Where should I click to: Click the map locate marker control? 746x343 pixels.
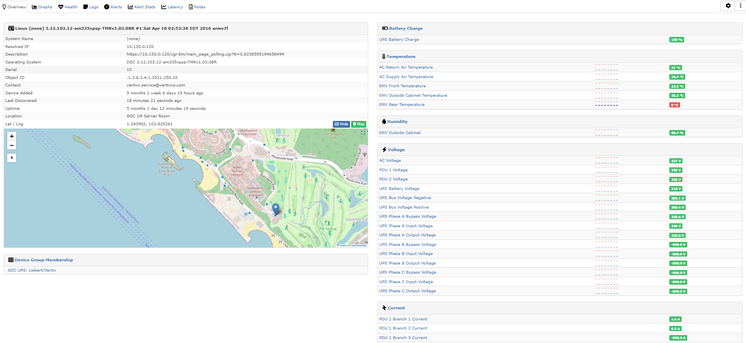12,158
